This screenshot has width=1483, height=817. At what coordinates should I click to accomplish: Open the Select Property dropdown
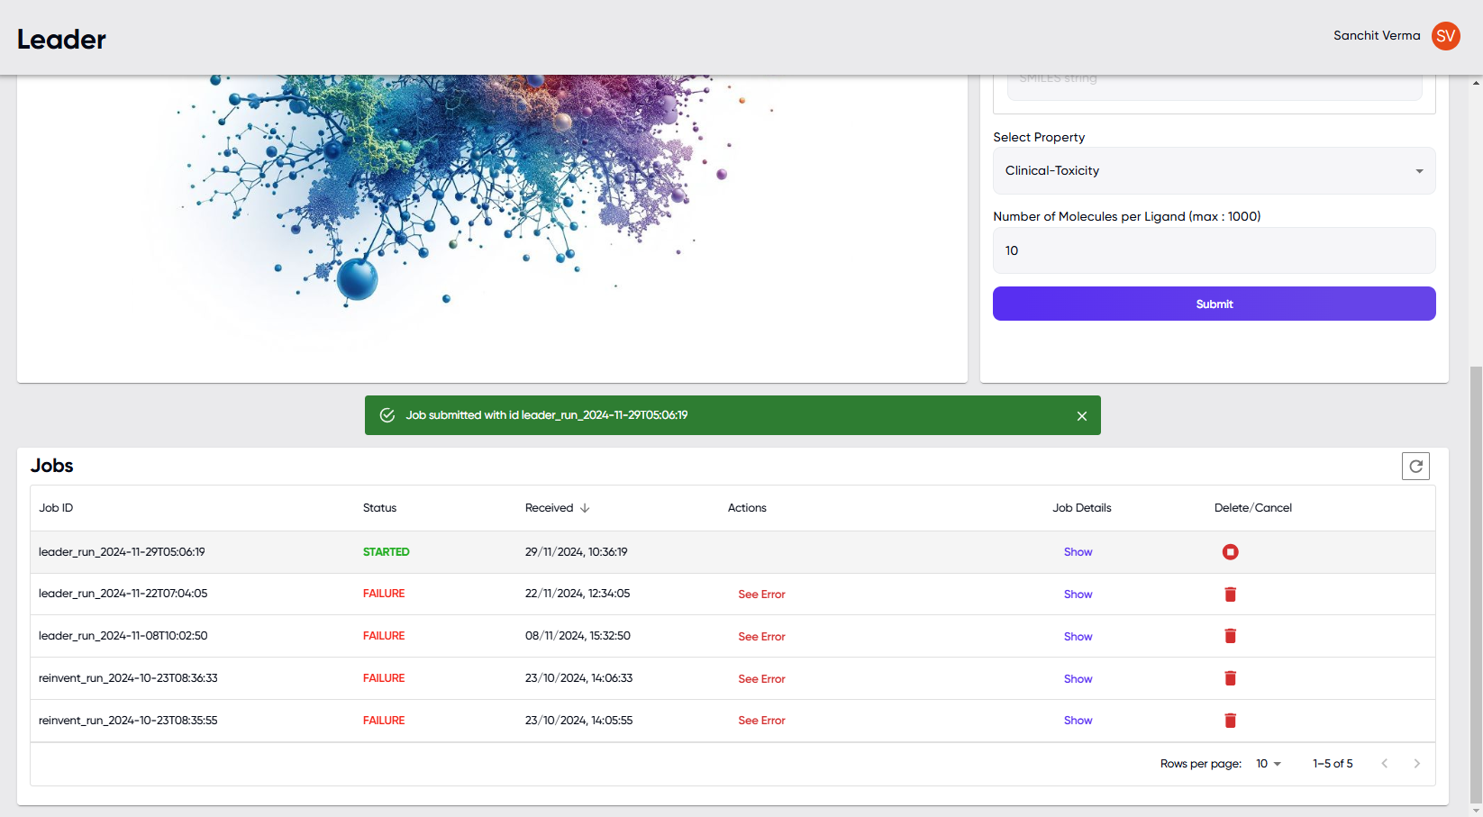1214,171
